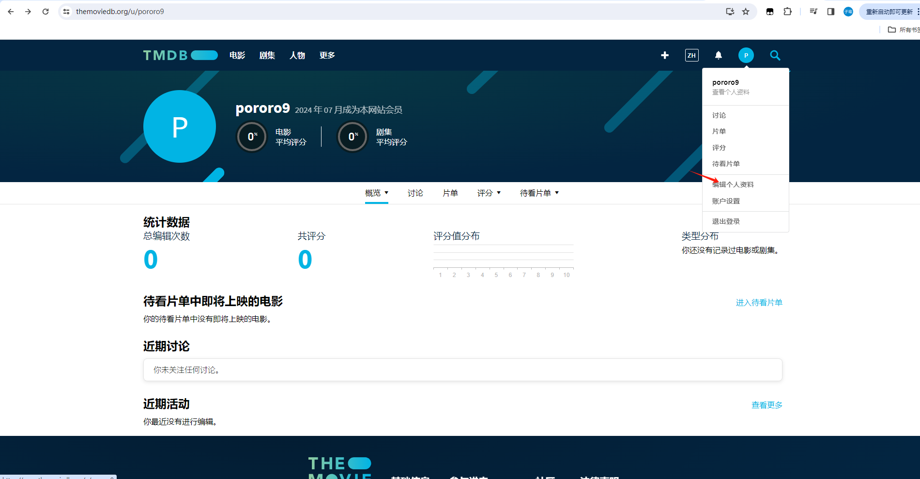Open the 人物 menu

pyautogui.click(x=297, y=55)
